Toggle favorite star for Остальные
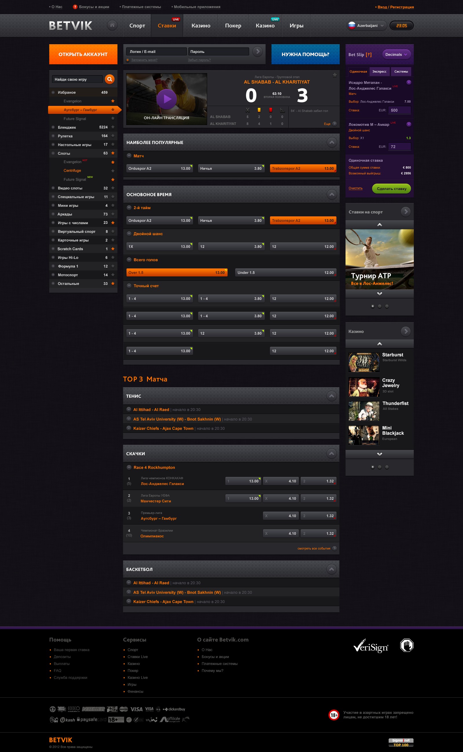This screenshot has height=752, width=463. (x=113, y=283)
